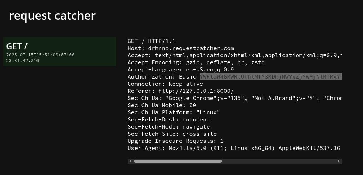
Task: Click the Connection keep-alive line
Action: click(165, 84)
